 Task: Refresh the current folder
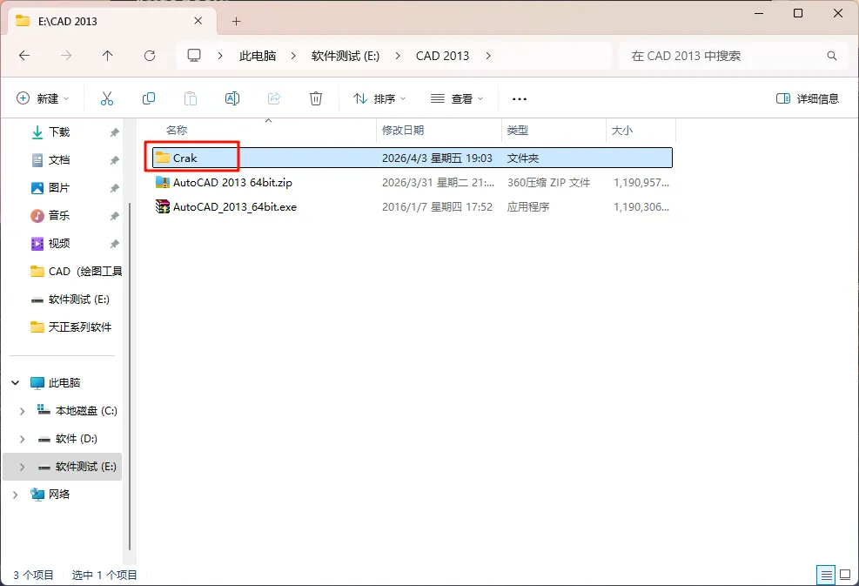pyautogui.click(x=150, y=56)
